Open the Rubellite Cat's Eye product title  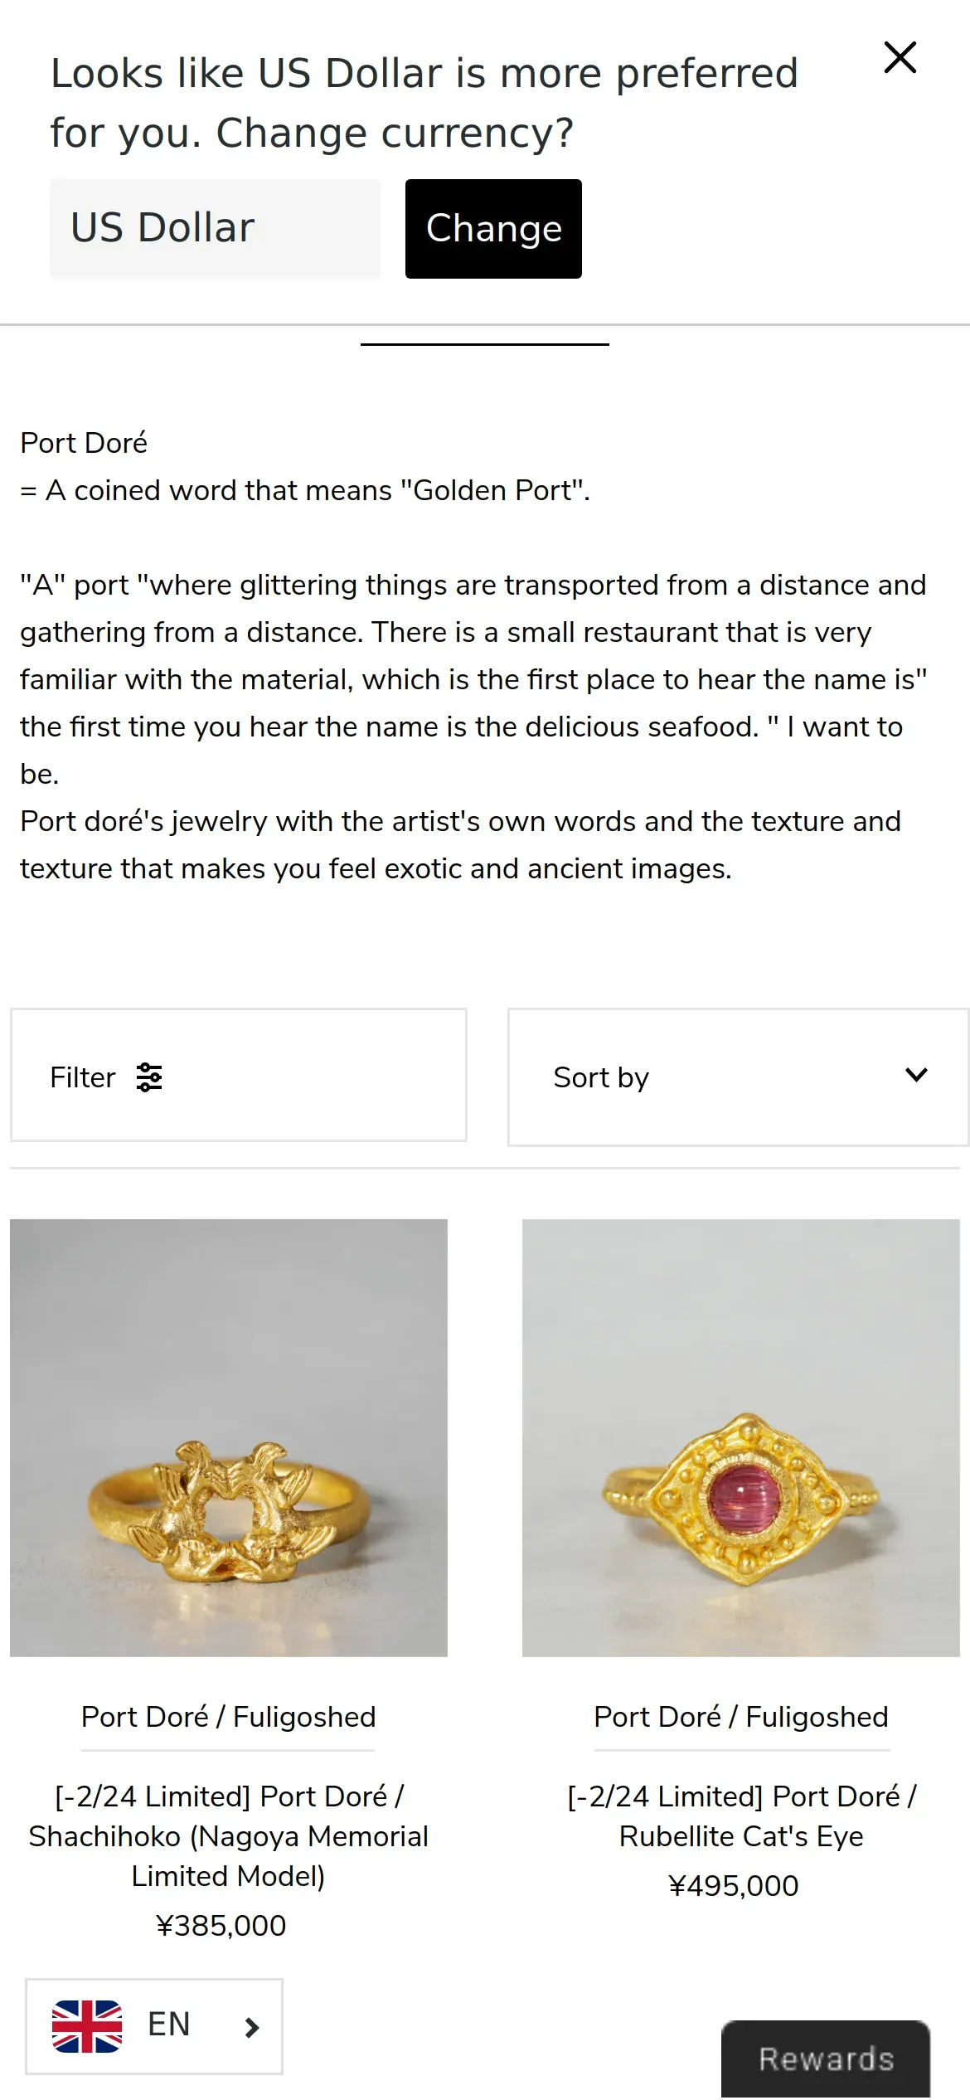click(x=740, y=1816)
